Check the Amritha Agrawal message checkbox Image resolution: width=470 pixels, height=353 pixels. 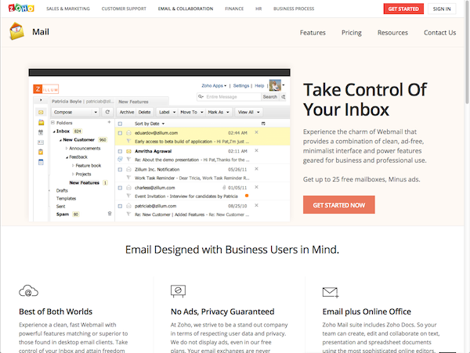click(x=120, y=151)
